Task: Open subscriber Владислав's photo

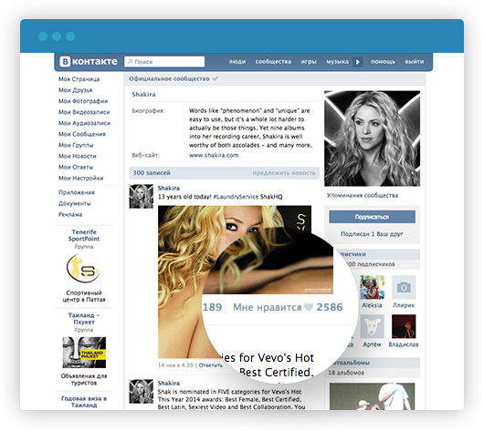Action: pyautogui.click(x=404, y=326)
